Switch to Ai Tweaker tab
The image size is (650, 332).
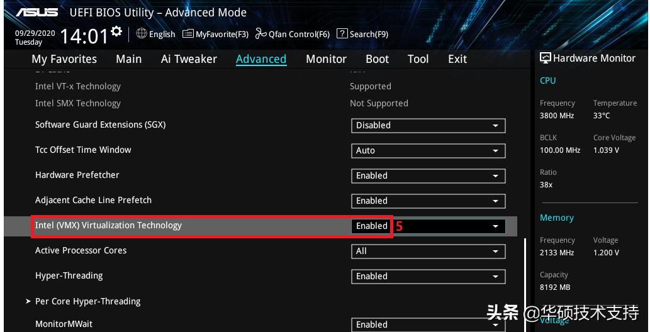pyautogui.click(x=189, y=59)
